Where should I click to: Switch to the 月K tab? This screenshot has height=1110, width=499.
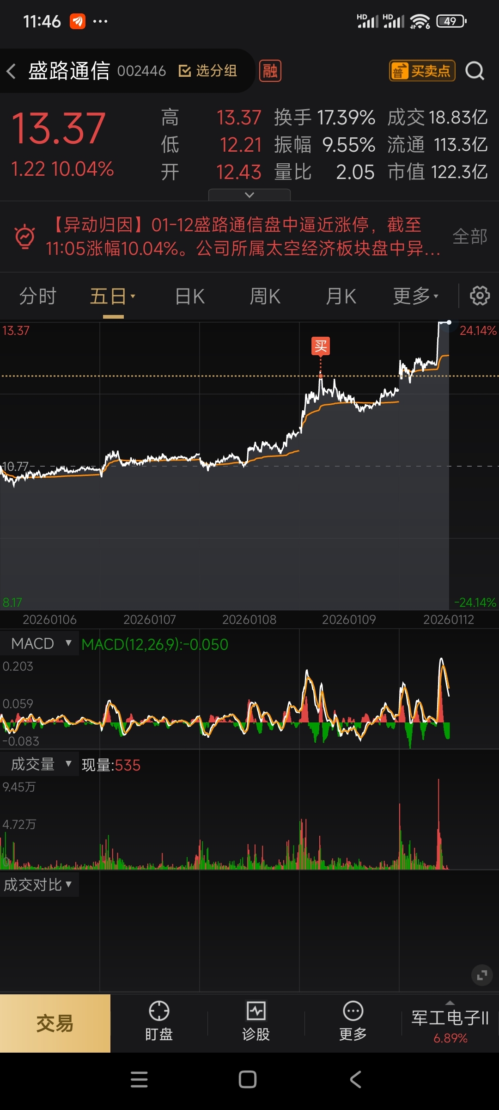[341, 296]
